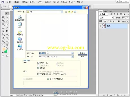Image resolution: width=130 pixels, height=97 pixels.
Task: Open My Documents place in Save dialog
Action: (20, 33)
